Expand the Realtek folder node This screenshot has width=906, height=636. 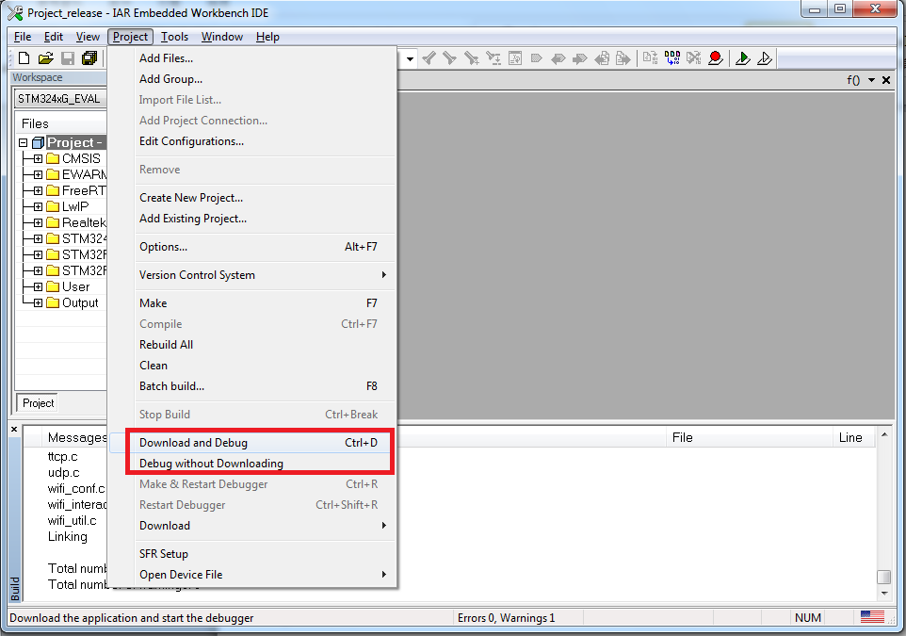(x=38, y=222)
